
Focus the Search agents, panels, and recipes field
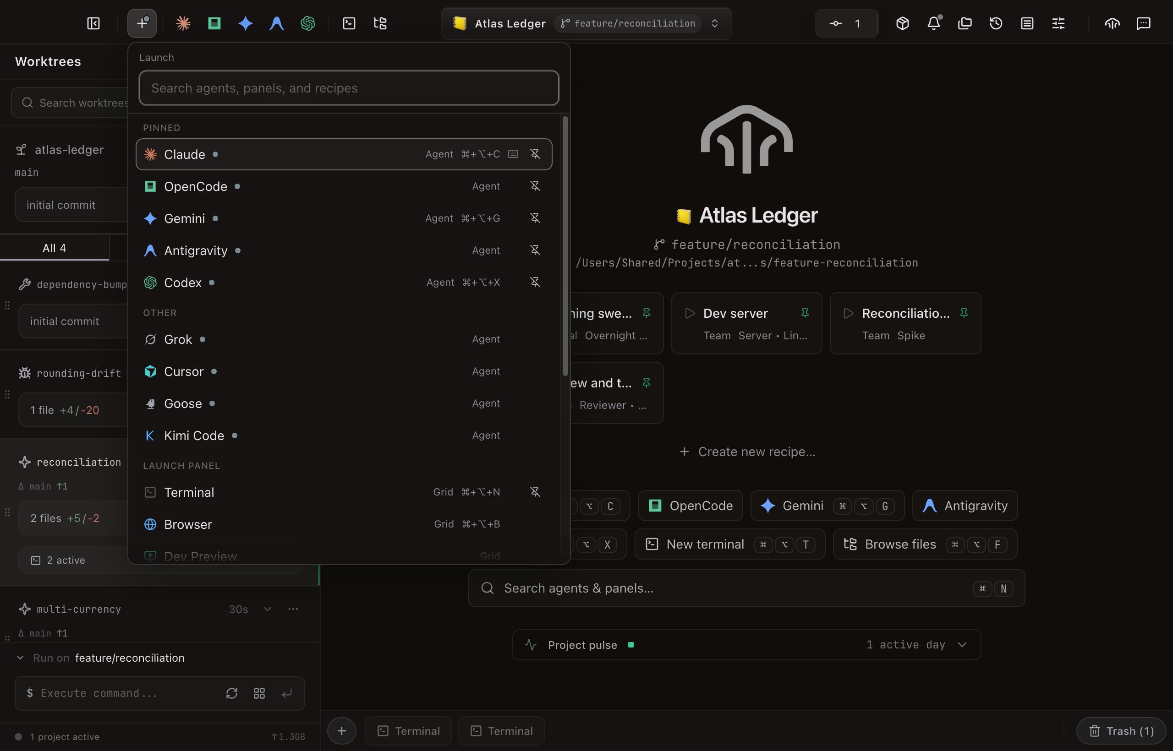[x=349, y=88]
